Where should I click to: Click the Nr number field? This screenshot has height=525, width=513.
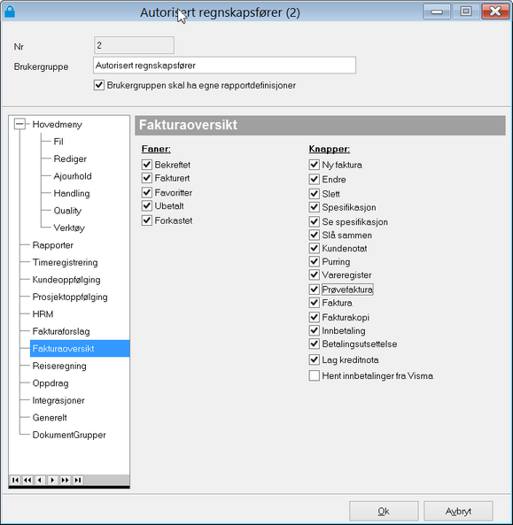point(134,45)
